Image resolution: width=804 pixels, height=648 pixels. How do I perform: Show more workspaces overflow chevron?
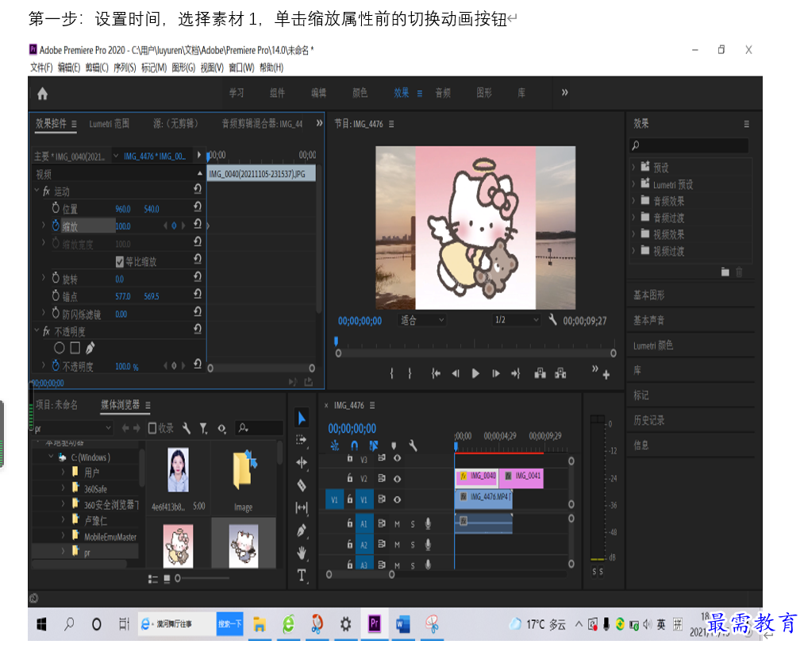564,92
